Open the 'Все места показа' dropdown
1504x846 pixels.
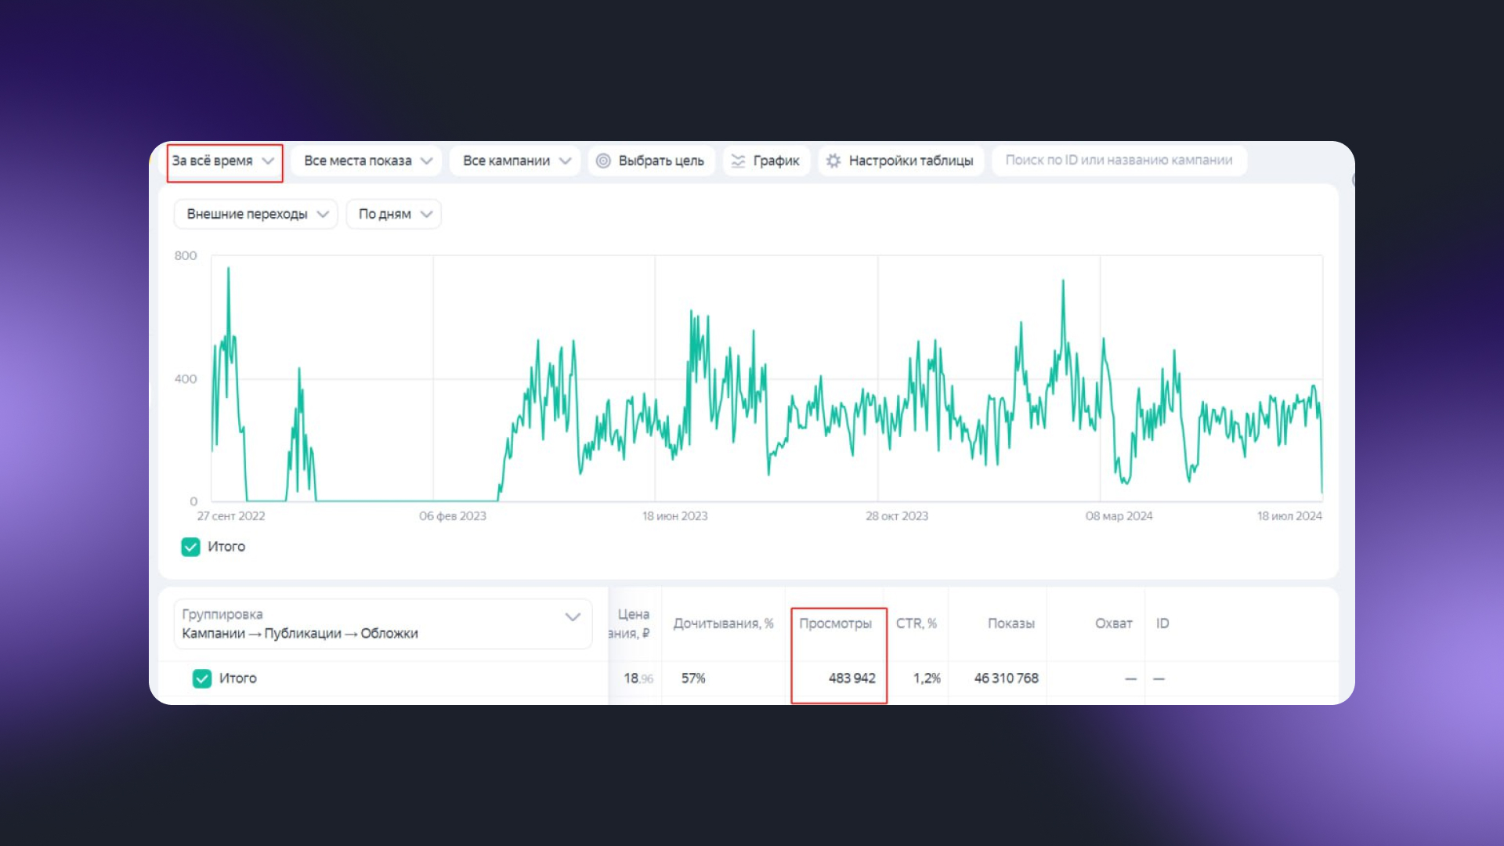click(367, 161)
